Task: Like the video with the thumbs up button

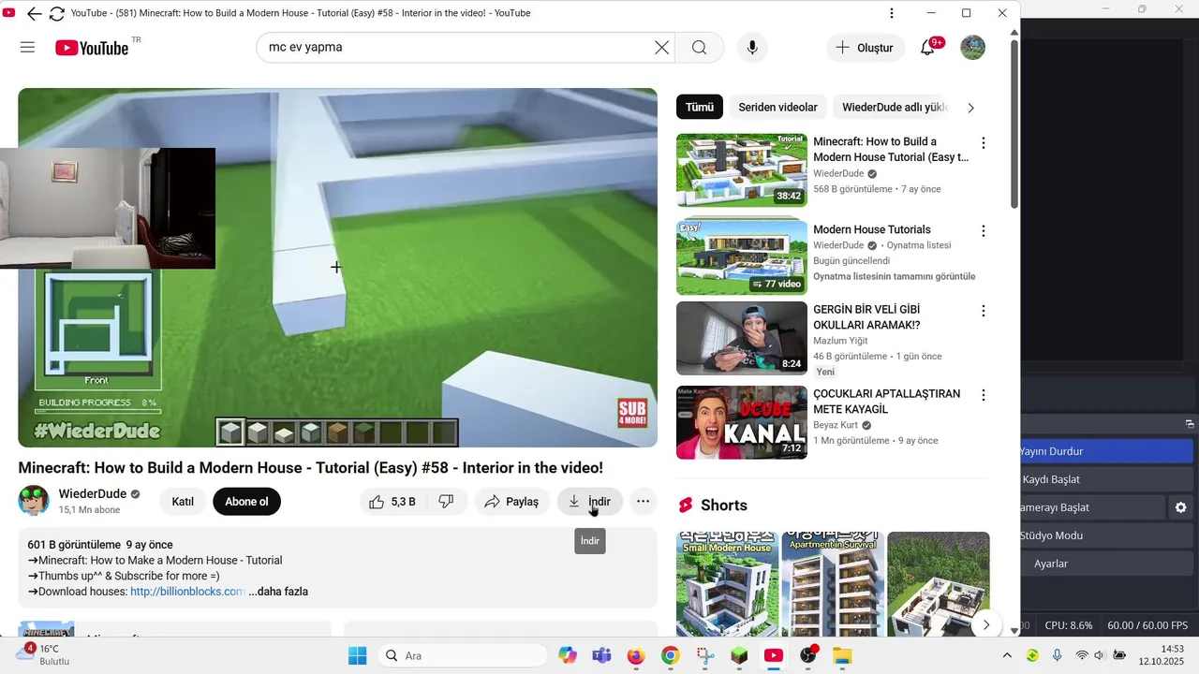Action: click(392, 502)
